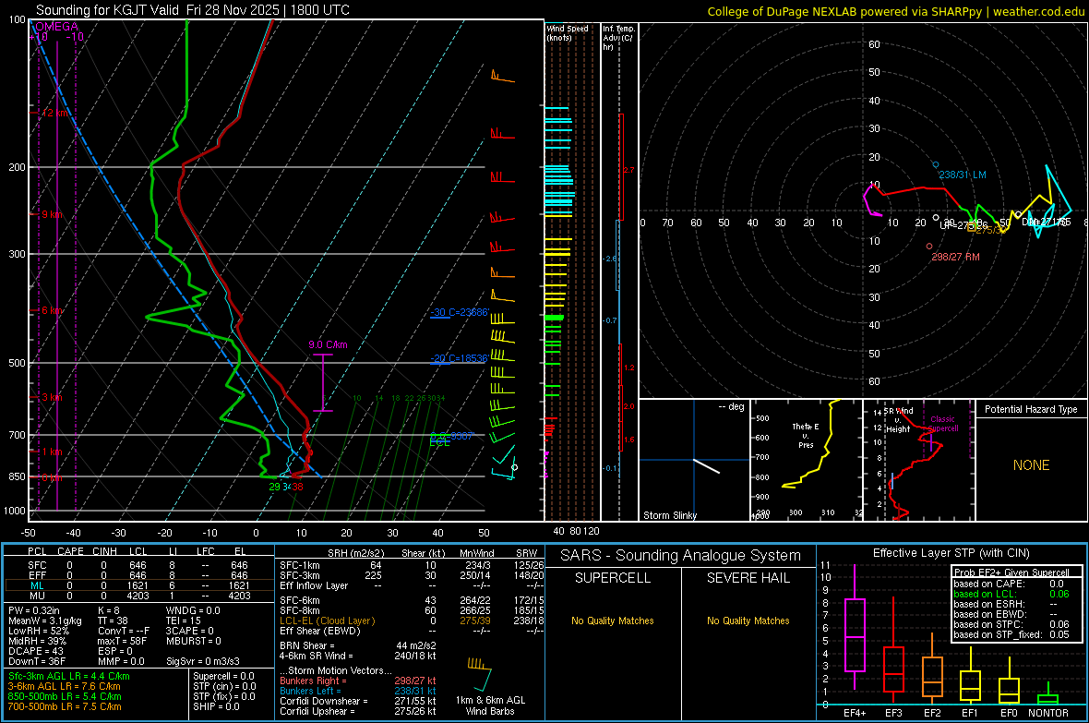
Task: Select the SFC parcel row
Action: pos(138,565)
